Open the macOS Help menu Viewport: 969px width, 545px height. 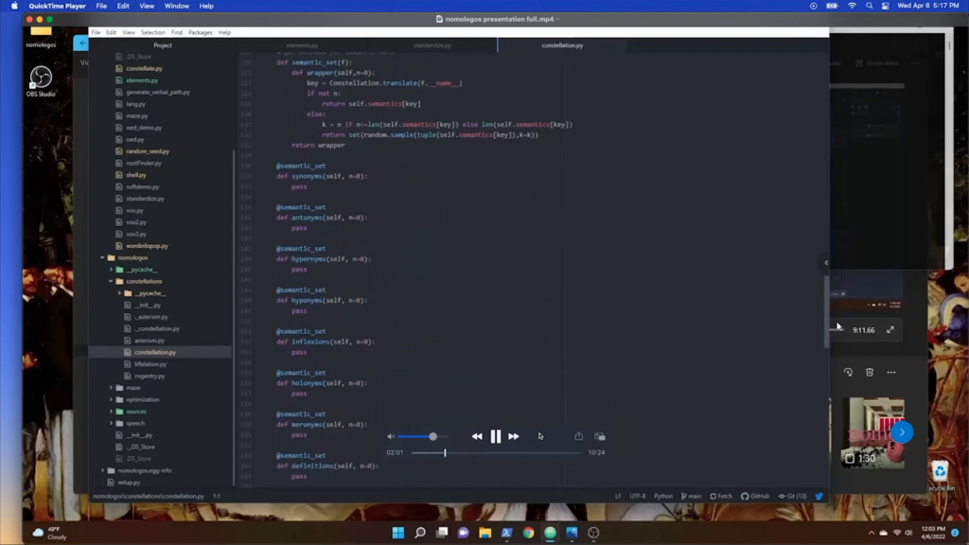pyautogui.click(x=206, y=7)
